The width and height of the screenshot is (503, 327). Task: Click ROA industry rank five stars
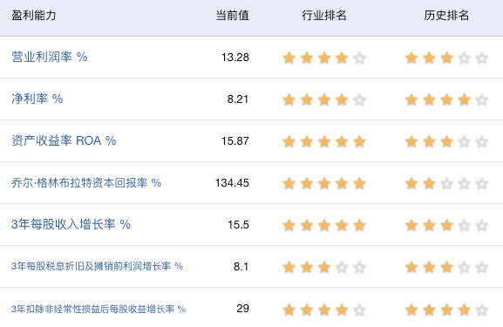[324, 141]
